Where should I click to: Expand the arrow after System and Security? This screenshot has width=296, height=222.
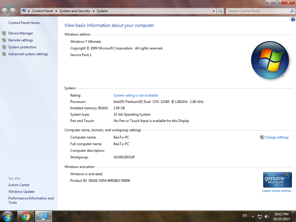[x=93, y=11]
